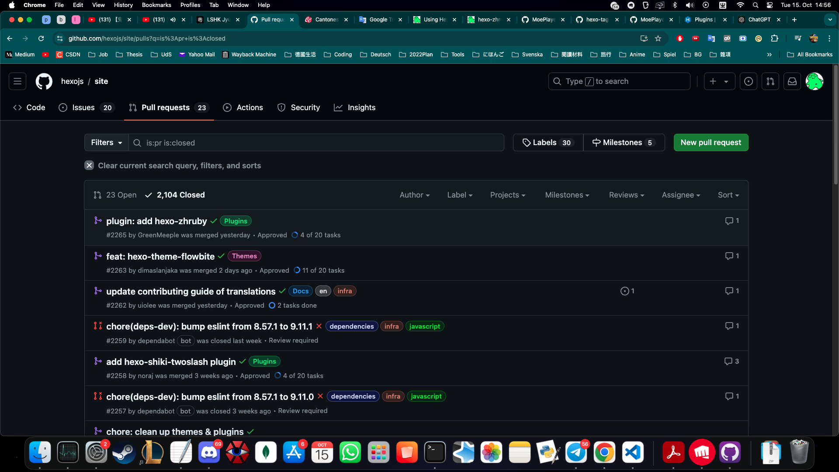The height and width of the screenshot is (472, 839).
Task: Open GitHub Desktop in the dock
Action: click(x=730, y=452)
